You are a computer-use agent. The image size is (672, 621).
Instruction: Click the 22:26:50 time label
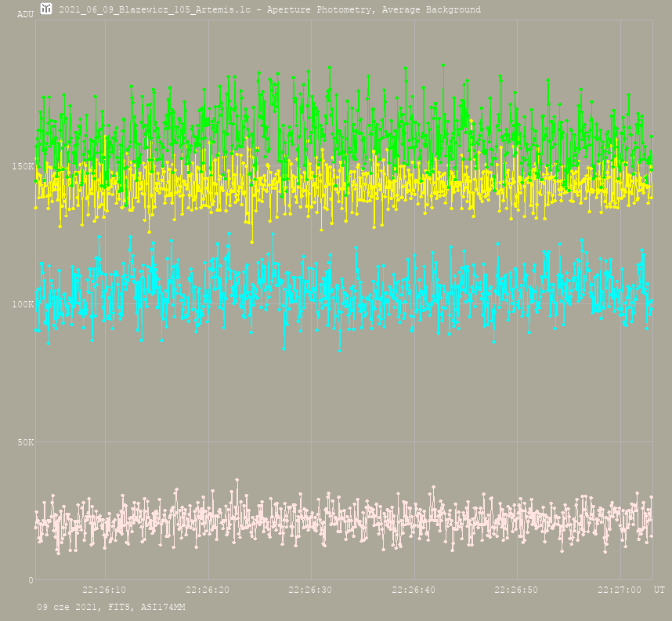tap(516, 590)
